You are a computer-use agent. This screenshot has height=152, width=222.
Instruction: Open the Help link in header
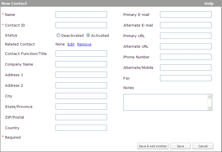[x=209, y=3]
